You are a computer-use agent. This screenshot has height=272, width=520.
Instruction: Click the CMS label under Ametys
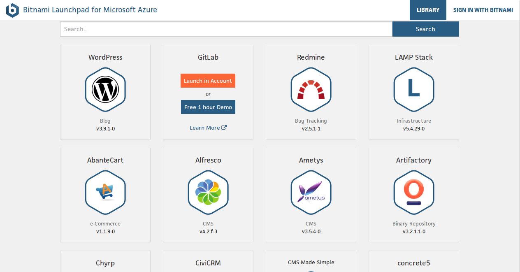(311, 224)
